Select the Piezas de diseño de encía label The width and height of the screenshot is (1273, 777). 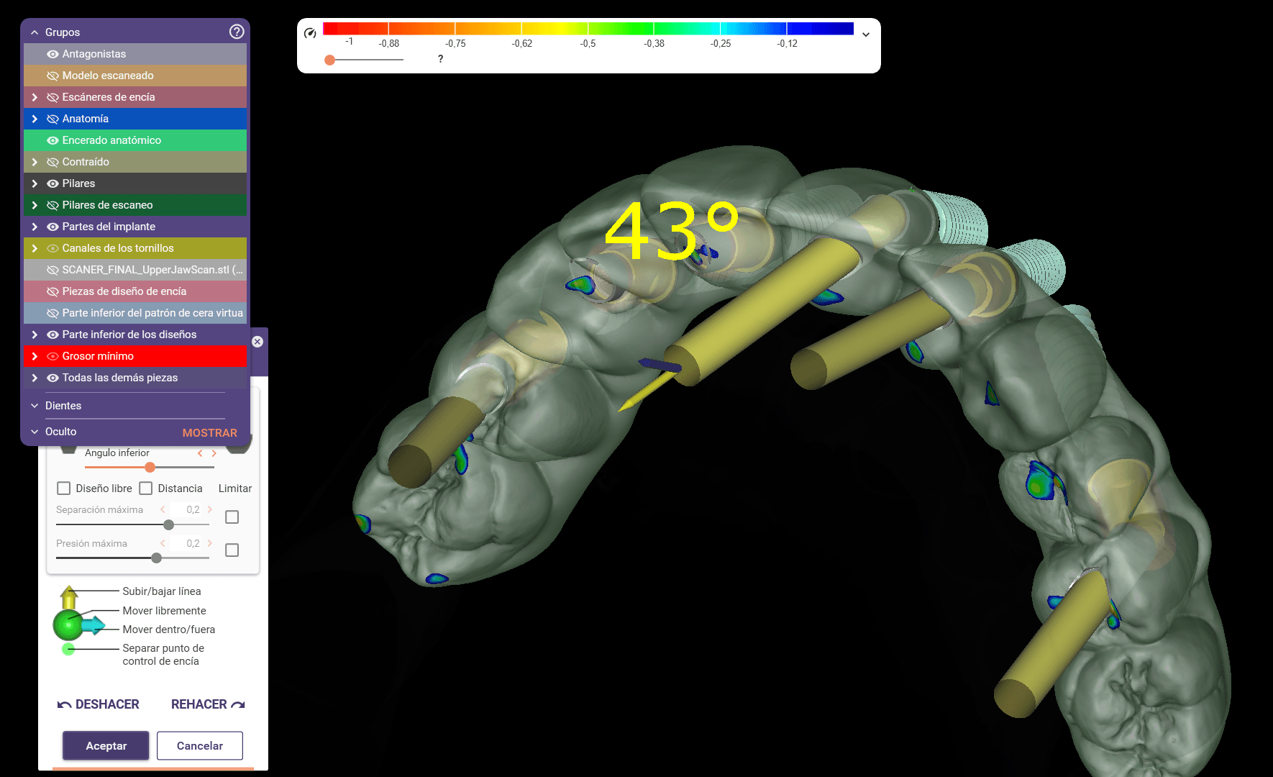124,291
